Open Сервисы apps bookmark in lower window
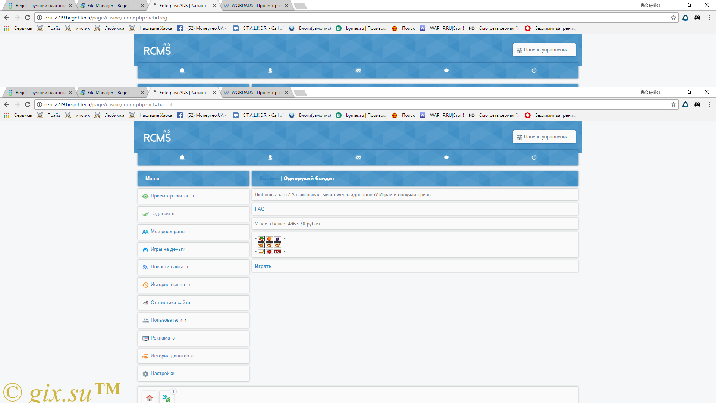 (x=18, y=115)
